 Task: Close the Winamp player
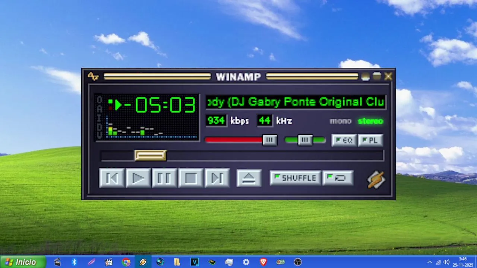388,77
